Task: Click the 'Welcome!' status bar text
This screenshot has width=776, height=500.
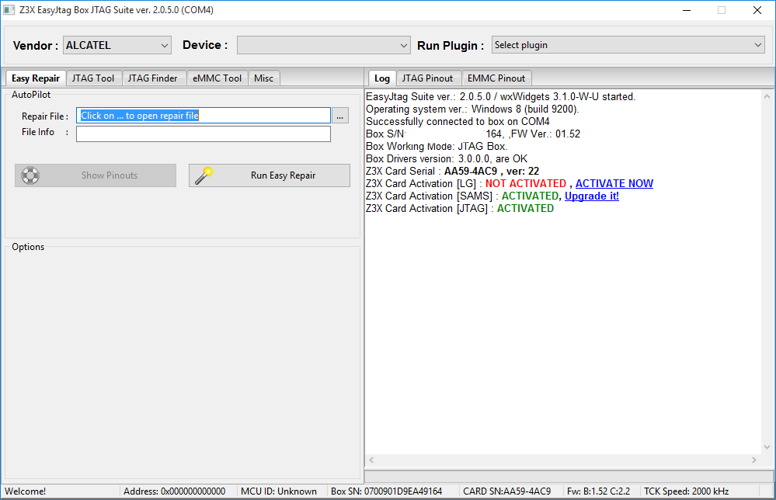Action: [25, 491]
